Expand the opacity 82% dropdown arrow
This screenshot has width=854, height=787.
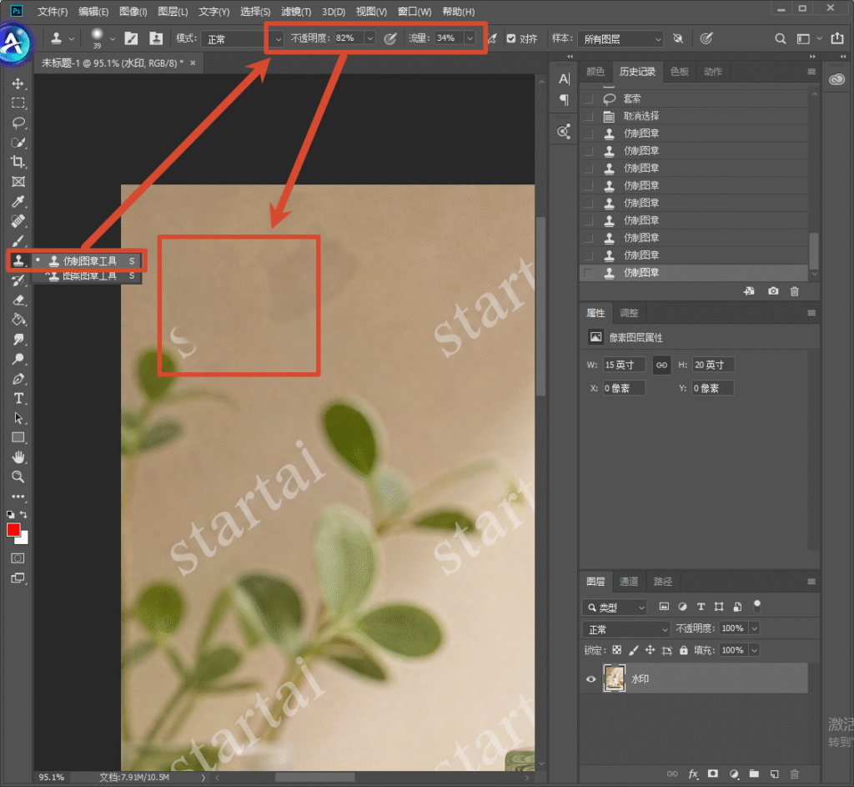tap(369, 38)
